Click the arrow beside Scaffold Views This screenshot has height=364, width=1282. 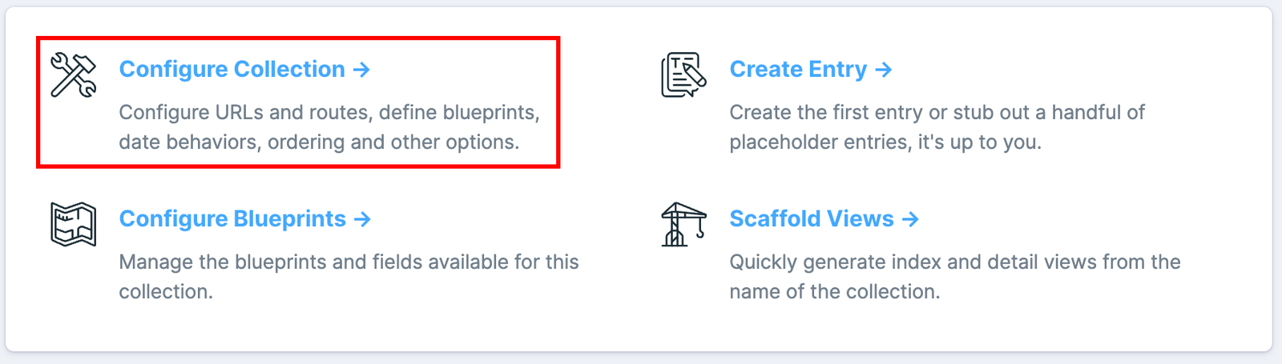point(910,219)
